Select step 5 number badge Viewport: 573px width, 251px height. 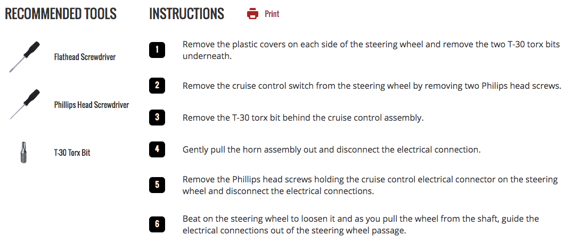(157, 185)
